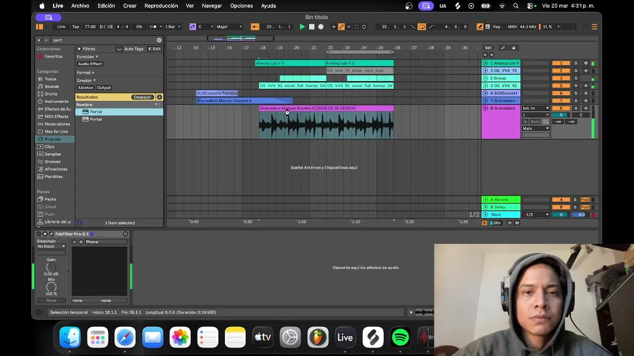Select the second Portal plug-in result
Image resolution: width=634 pixels, height=356 pixels.
point(119,119)
